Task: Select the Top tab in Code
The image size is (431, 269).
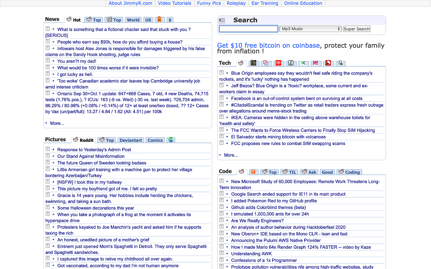Action: tap(269, 172)
